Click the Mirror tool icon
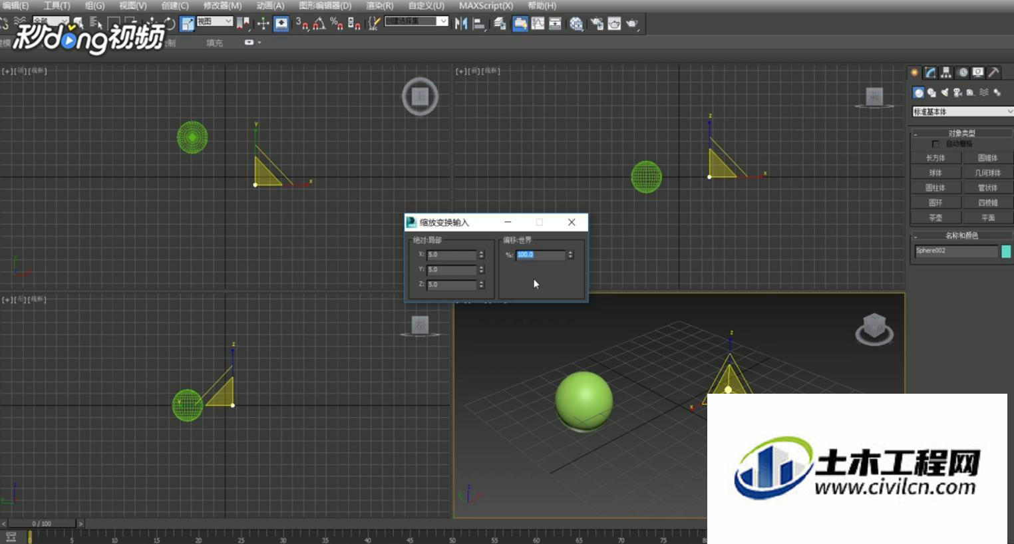 pos(461,24)
